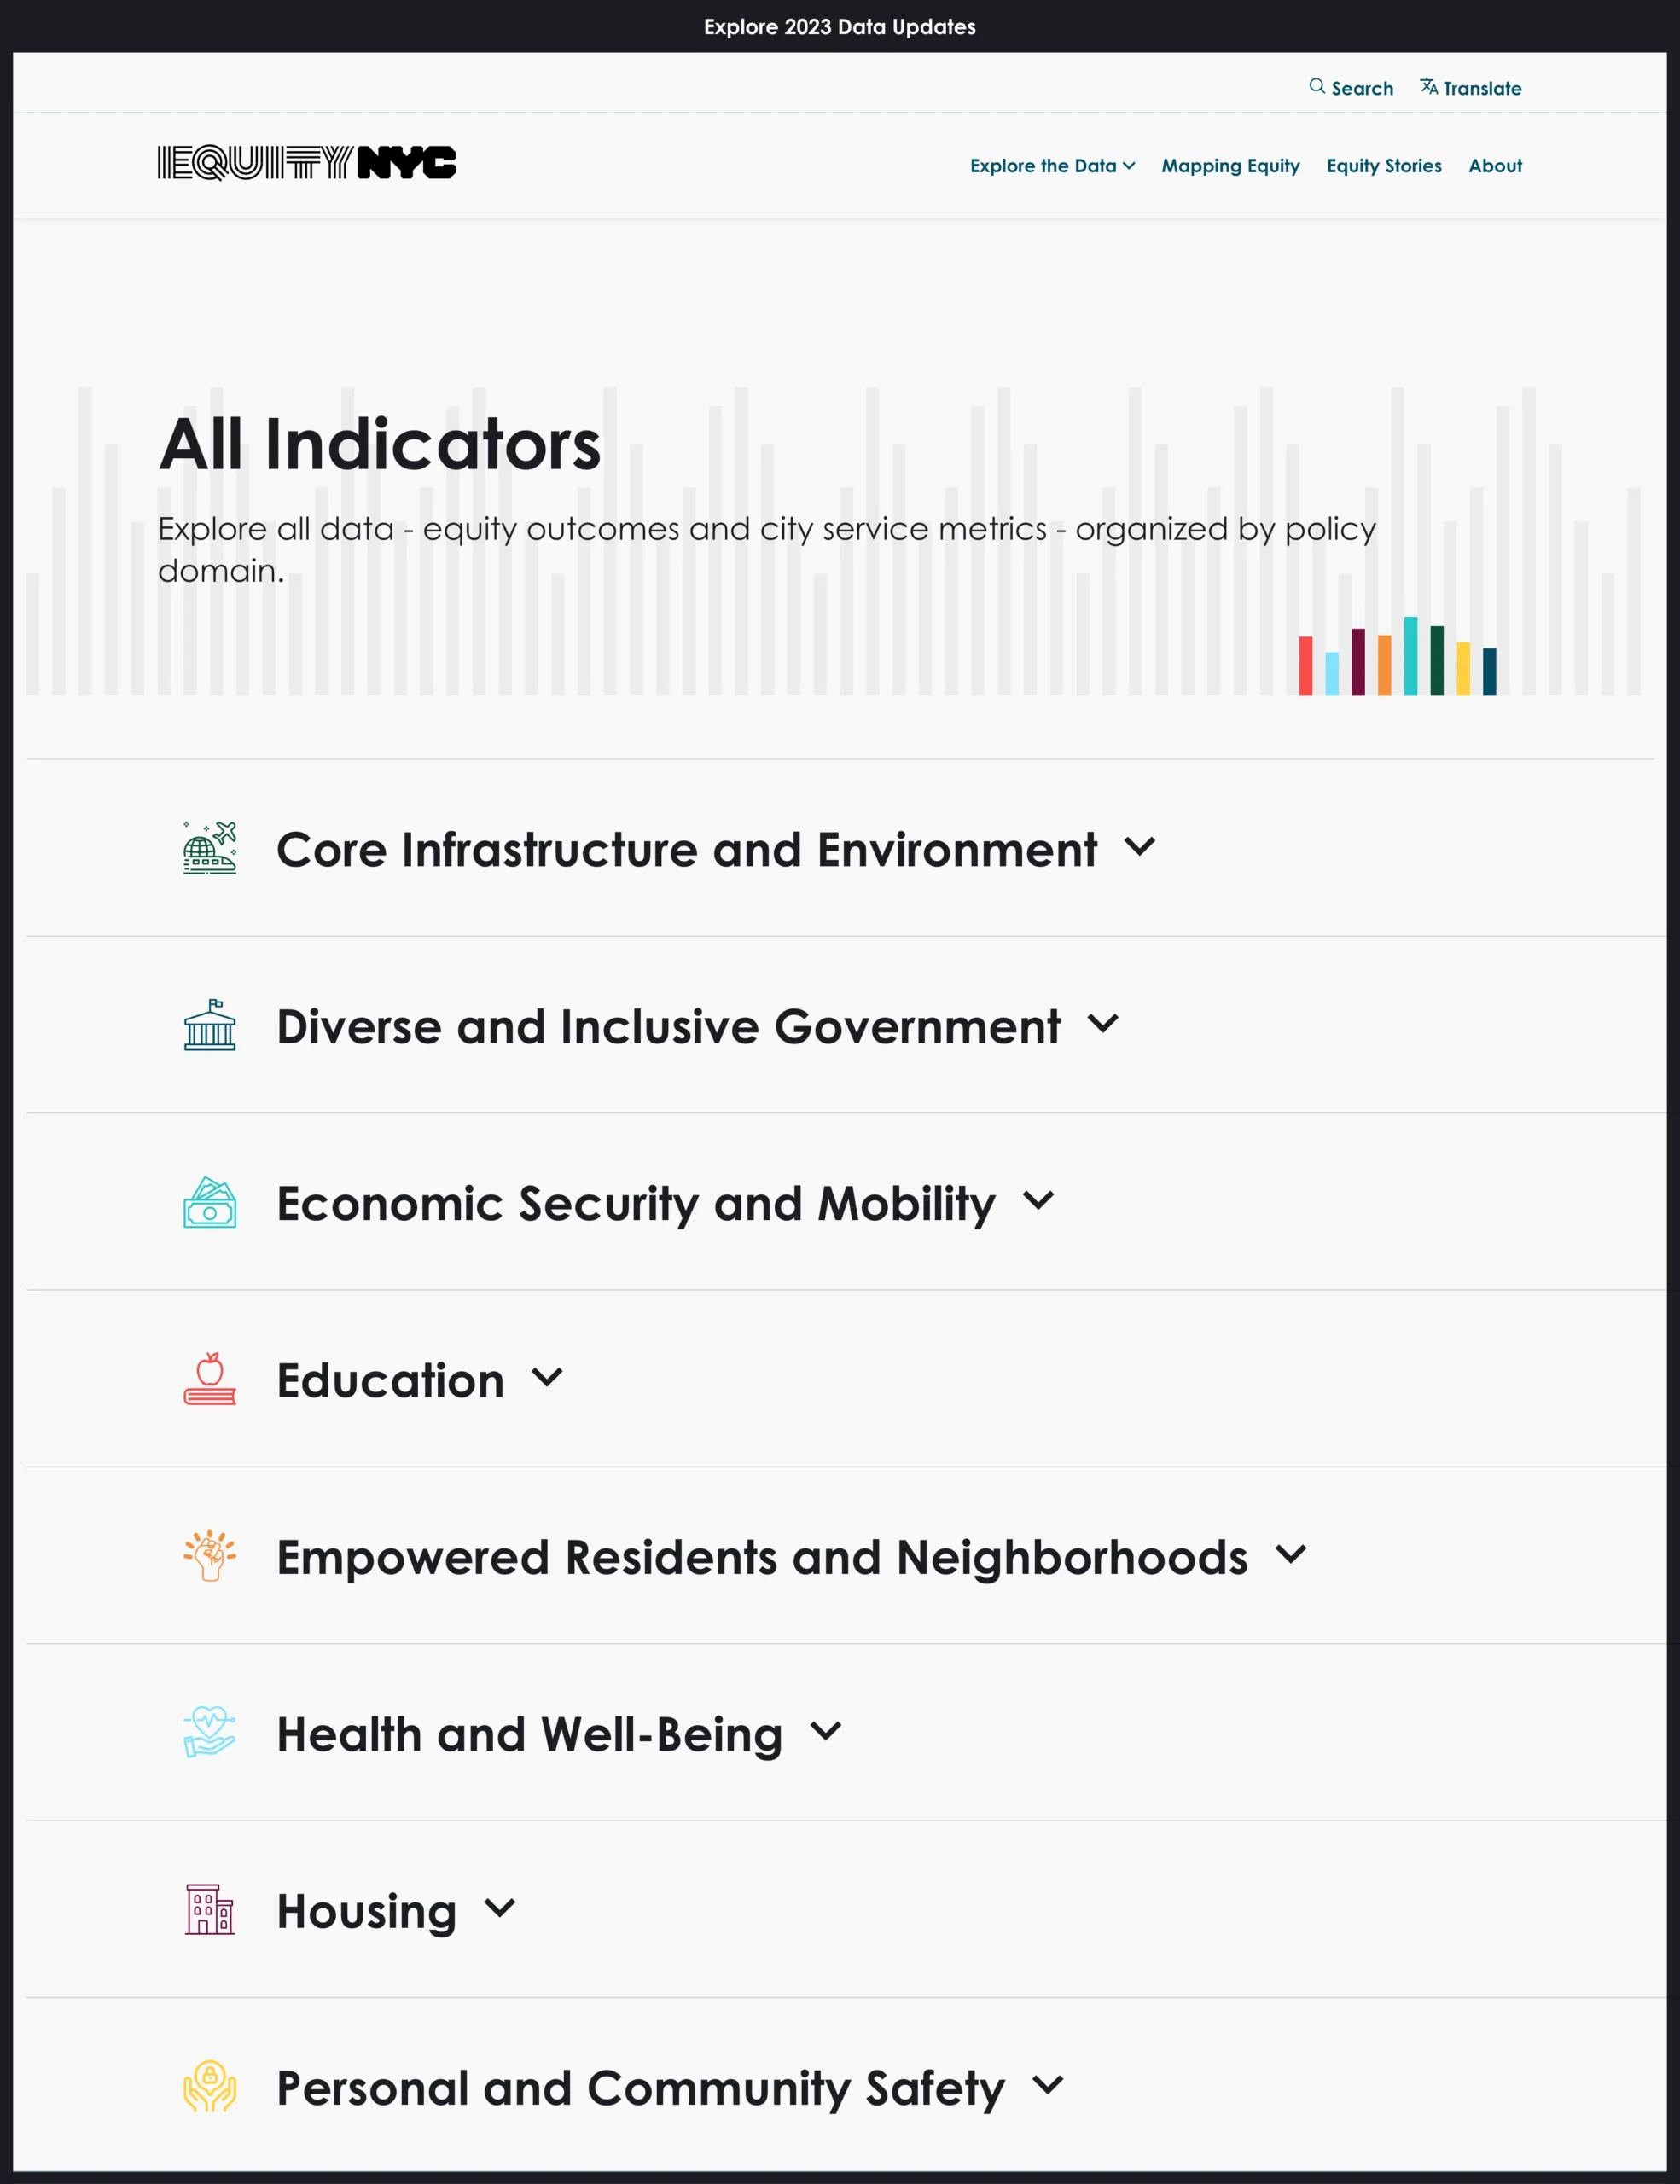
Task: Expand the Core Infrastructure and Environment chevron
Action: point(1140,848)
